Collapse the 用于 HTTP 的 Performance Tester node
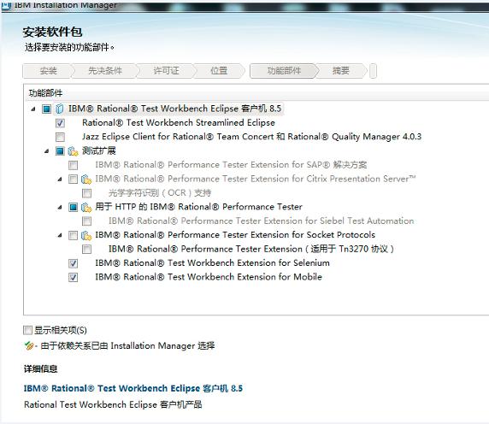The width and height of the screenshot is (489, 424). pos(60,208)
